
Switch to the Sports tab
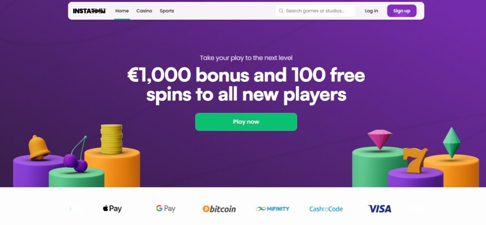point(167,11)
